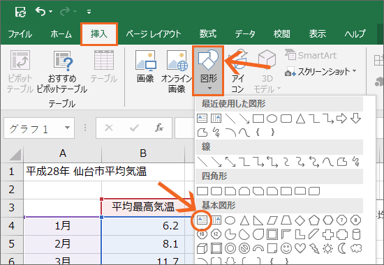Select the Cross shape
Image resolution: width=384 pixels, height=265 pixels.
[x=328, y=234]
